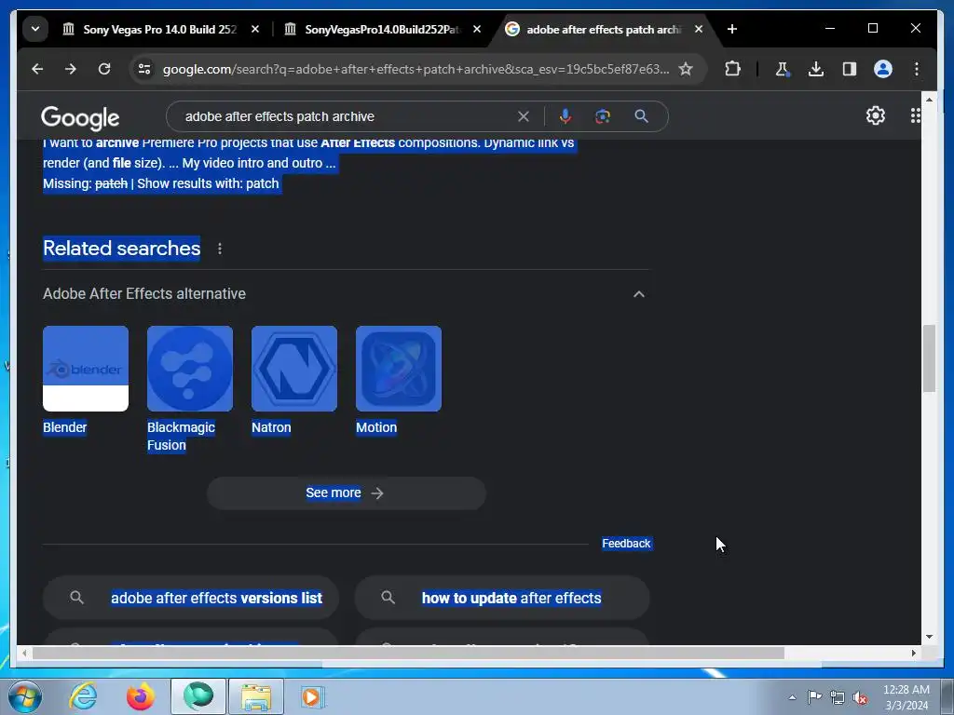Submit search with magnifier icon

click(x=641, y=116)
